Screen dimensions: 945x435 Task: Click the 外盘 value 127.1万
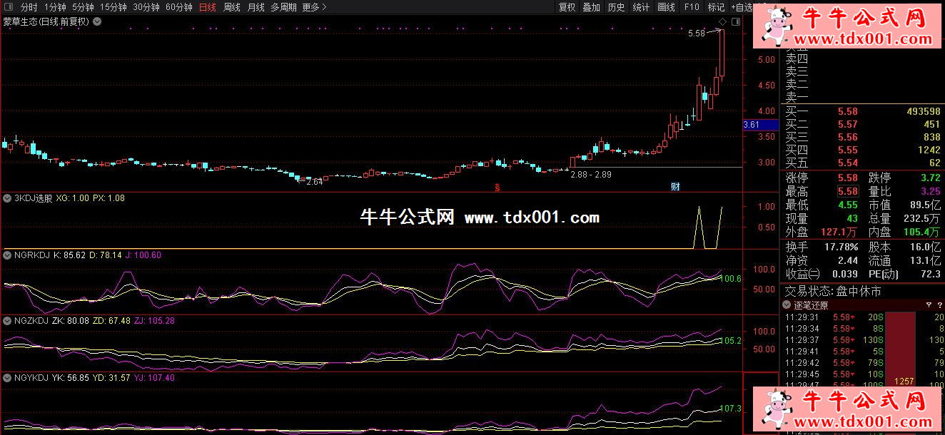click(839, 232)
